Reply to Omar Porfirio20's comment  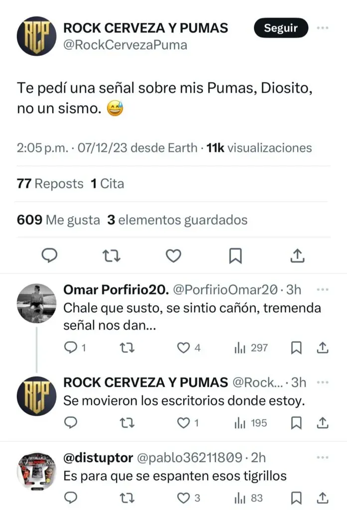72,348
